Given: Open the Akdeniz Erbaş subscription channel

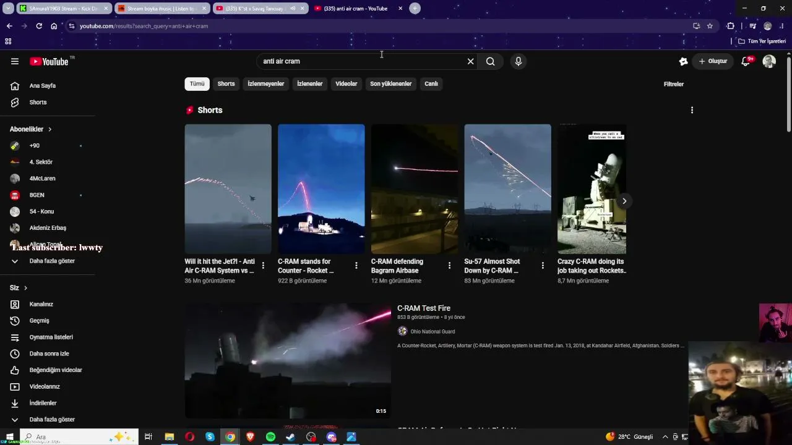Looking at the screenshot, I should [48, 228].
